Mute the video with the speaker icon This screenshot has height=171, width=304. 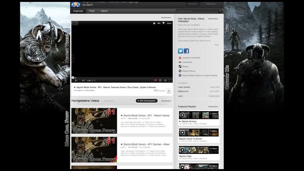tap(83, 80)
